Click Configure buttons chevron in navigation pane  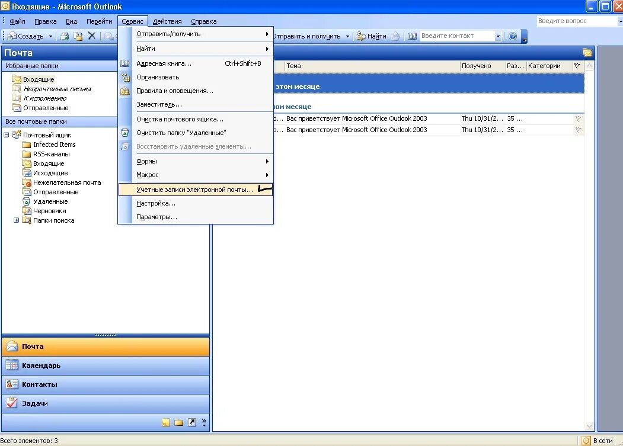point(205,422)
